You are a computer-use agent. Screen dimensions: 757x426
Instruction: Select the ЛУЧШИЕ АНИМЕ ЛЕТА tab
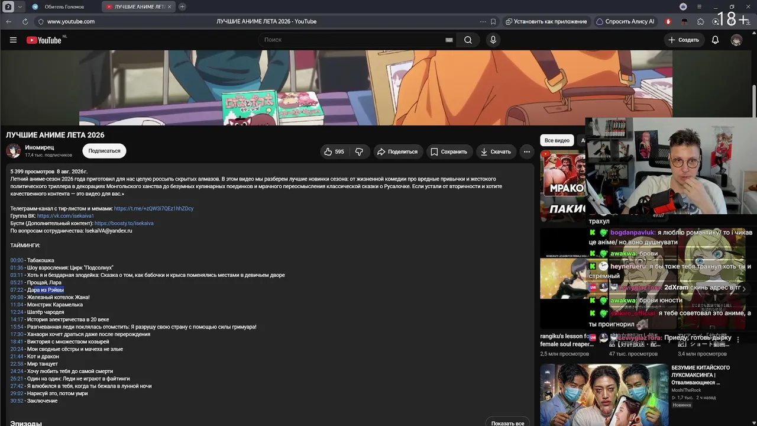pos(137,7)
